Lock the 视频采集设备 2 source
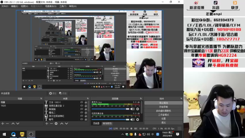 click(x=86, y=105)
